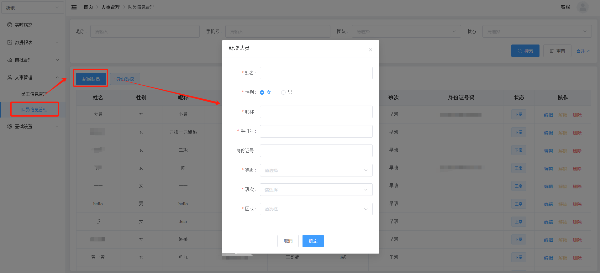Select the 女 gender radio button
Image resolution: width=600 pixels, height=273 pixels.
[262, 92]
